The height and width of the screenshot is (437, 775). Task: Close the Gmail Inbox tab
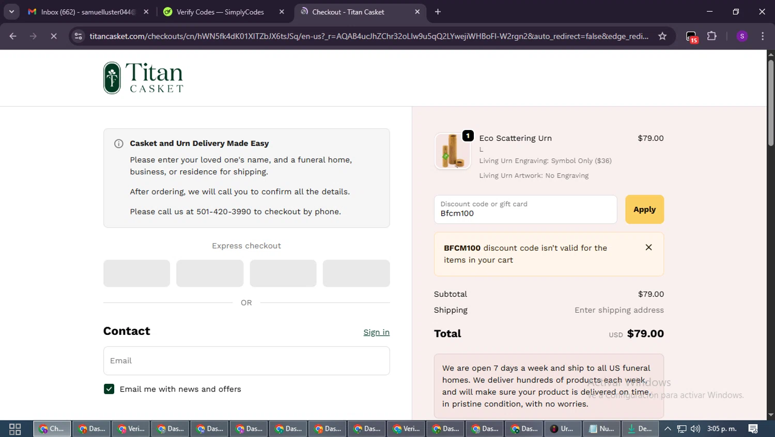[x=146, y=12]
